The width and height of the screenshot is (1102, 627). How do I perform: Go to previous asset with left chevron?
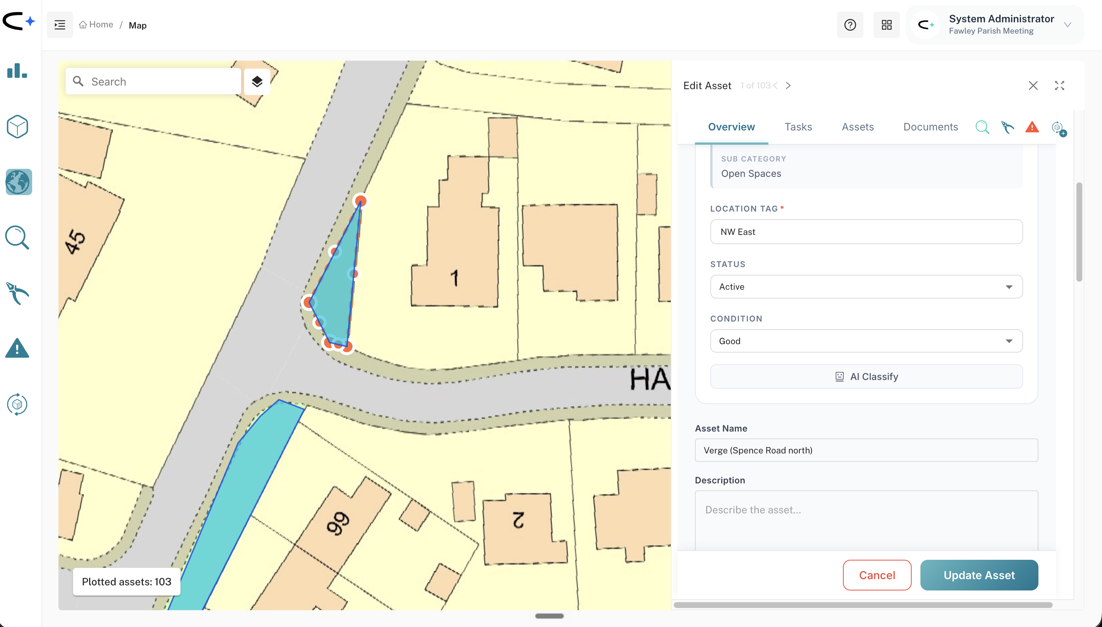775,86
